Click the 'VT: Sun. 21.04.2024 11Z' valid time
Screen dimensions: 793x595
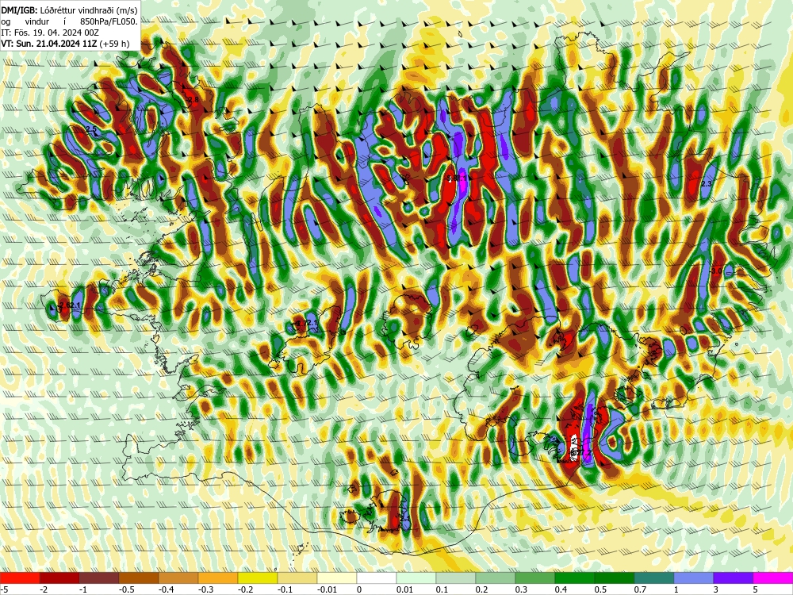click(49, 44)
